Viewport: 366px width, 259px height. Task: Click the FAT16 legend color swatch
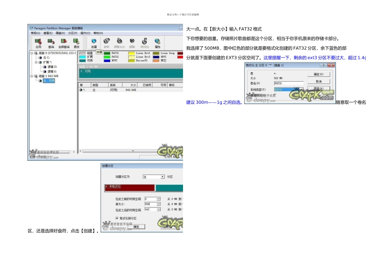(x=107, y=53)
